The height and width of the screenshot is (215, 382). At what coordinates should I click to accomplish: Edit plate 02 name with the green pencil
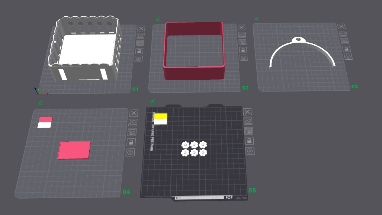158,19
